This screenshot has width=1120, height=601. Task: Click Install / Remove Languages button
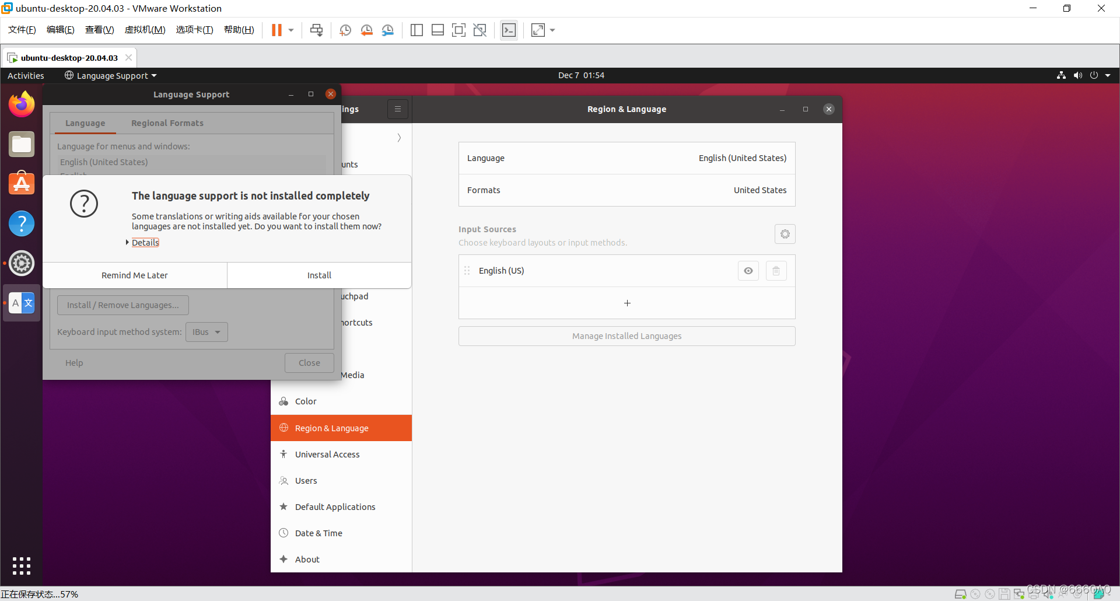pos(123,305)
